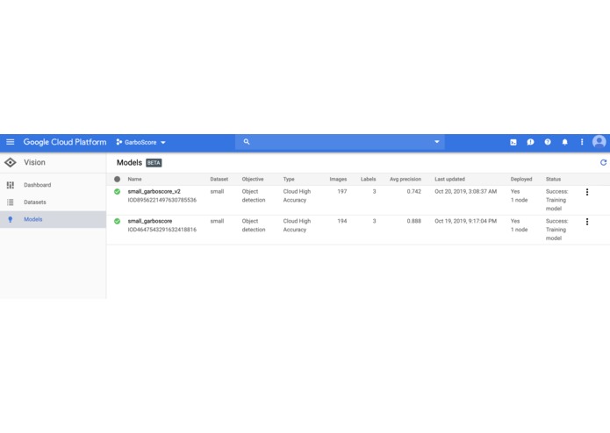Viewport: 610px width, 433px height.
Task: Open the user account avatar
Action: pos(599,142)
